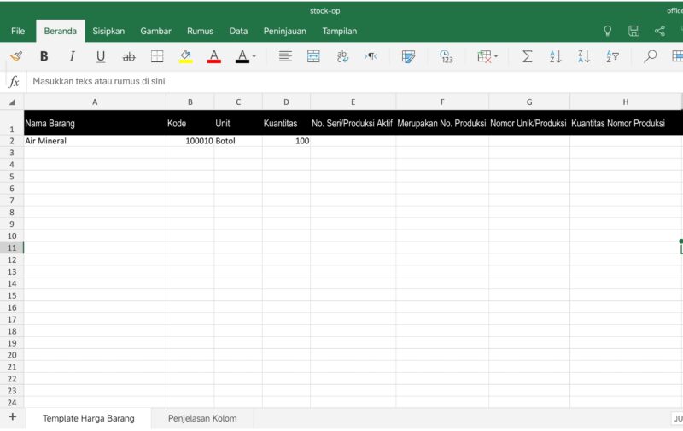Switch to Penjelasan Kolom sheet
683x431 pixels.
click(202, 418)
